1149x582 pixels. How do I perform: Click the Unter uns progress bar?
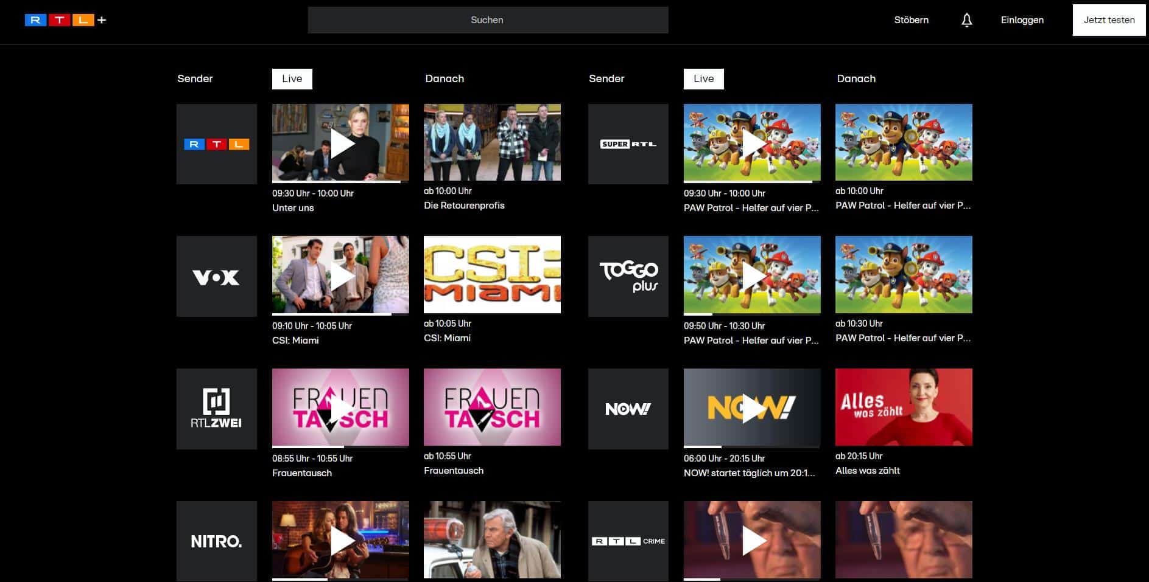(x=341, y=181)
